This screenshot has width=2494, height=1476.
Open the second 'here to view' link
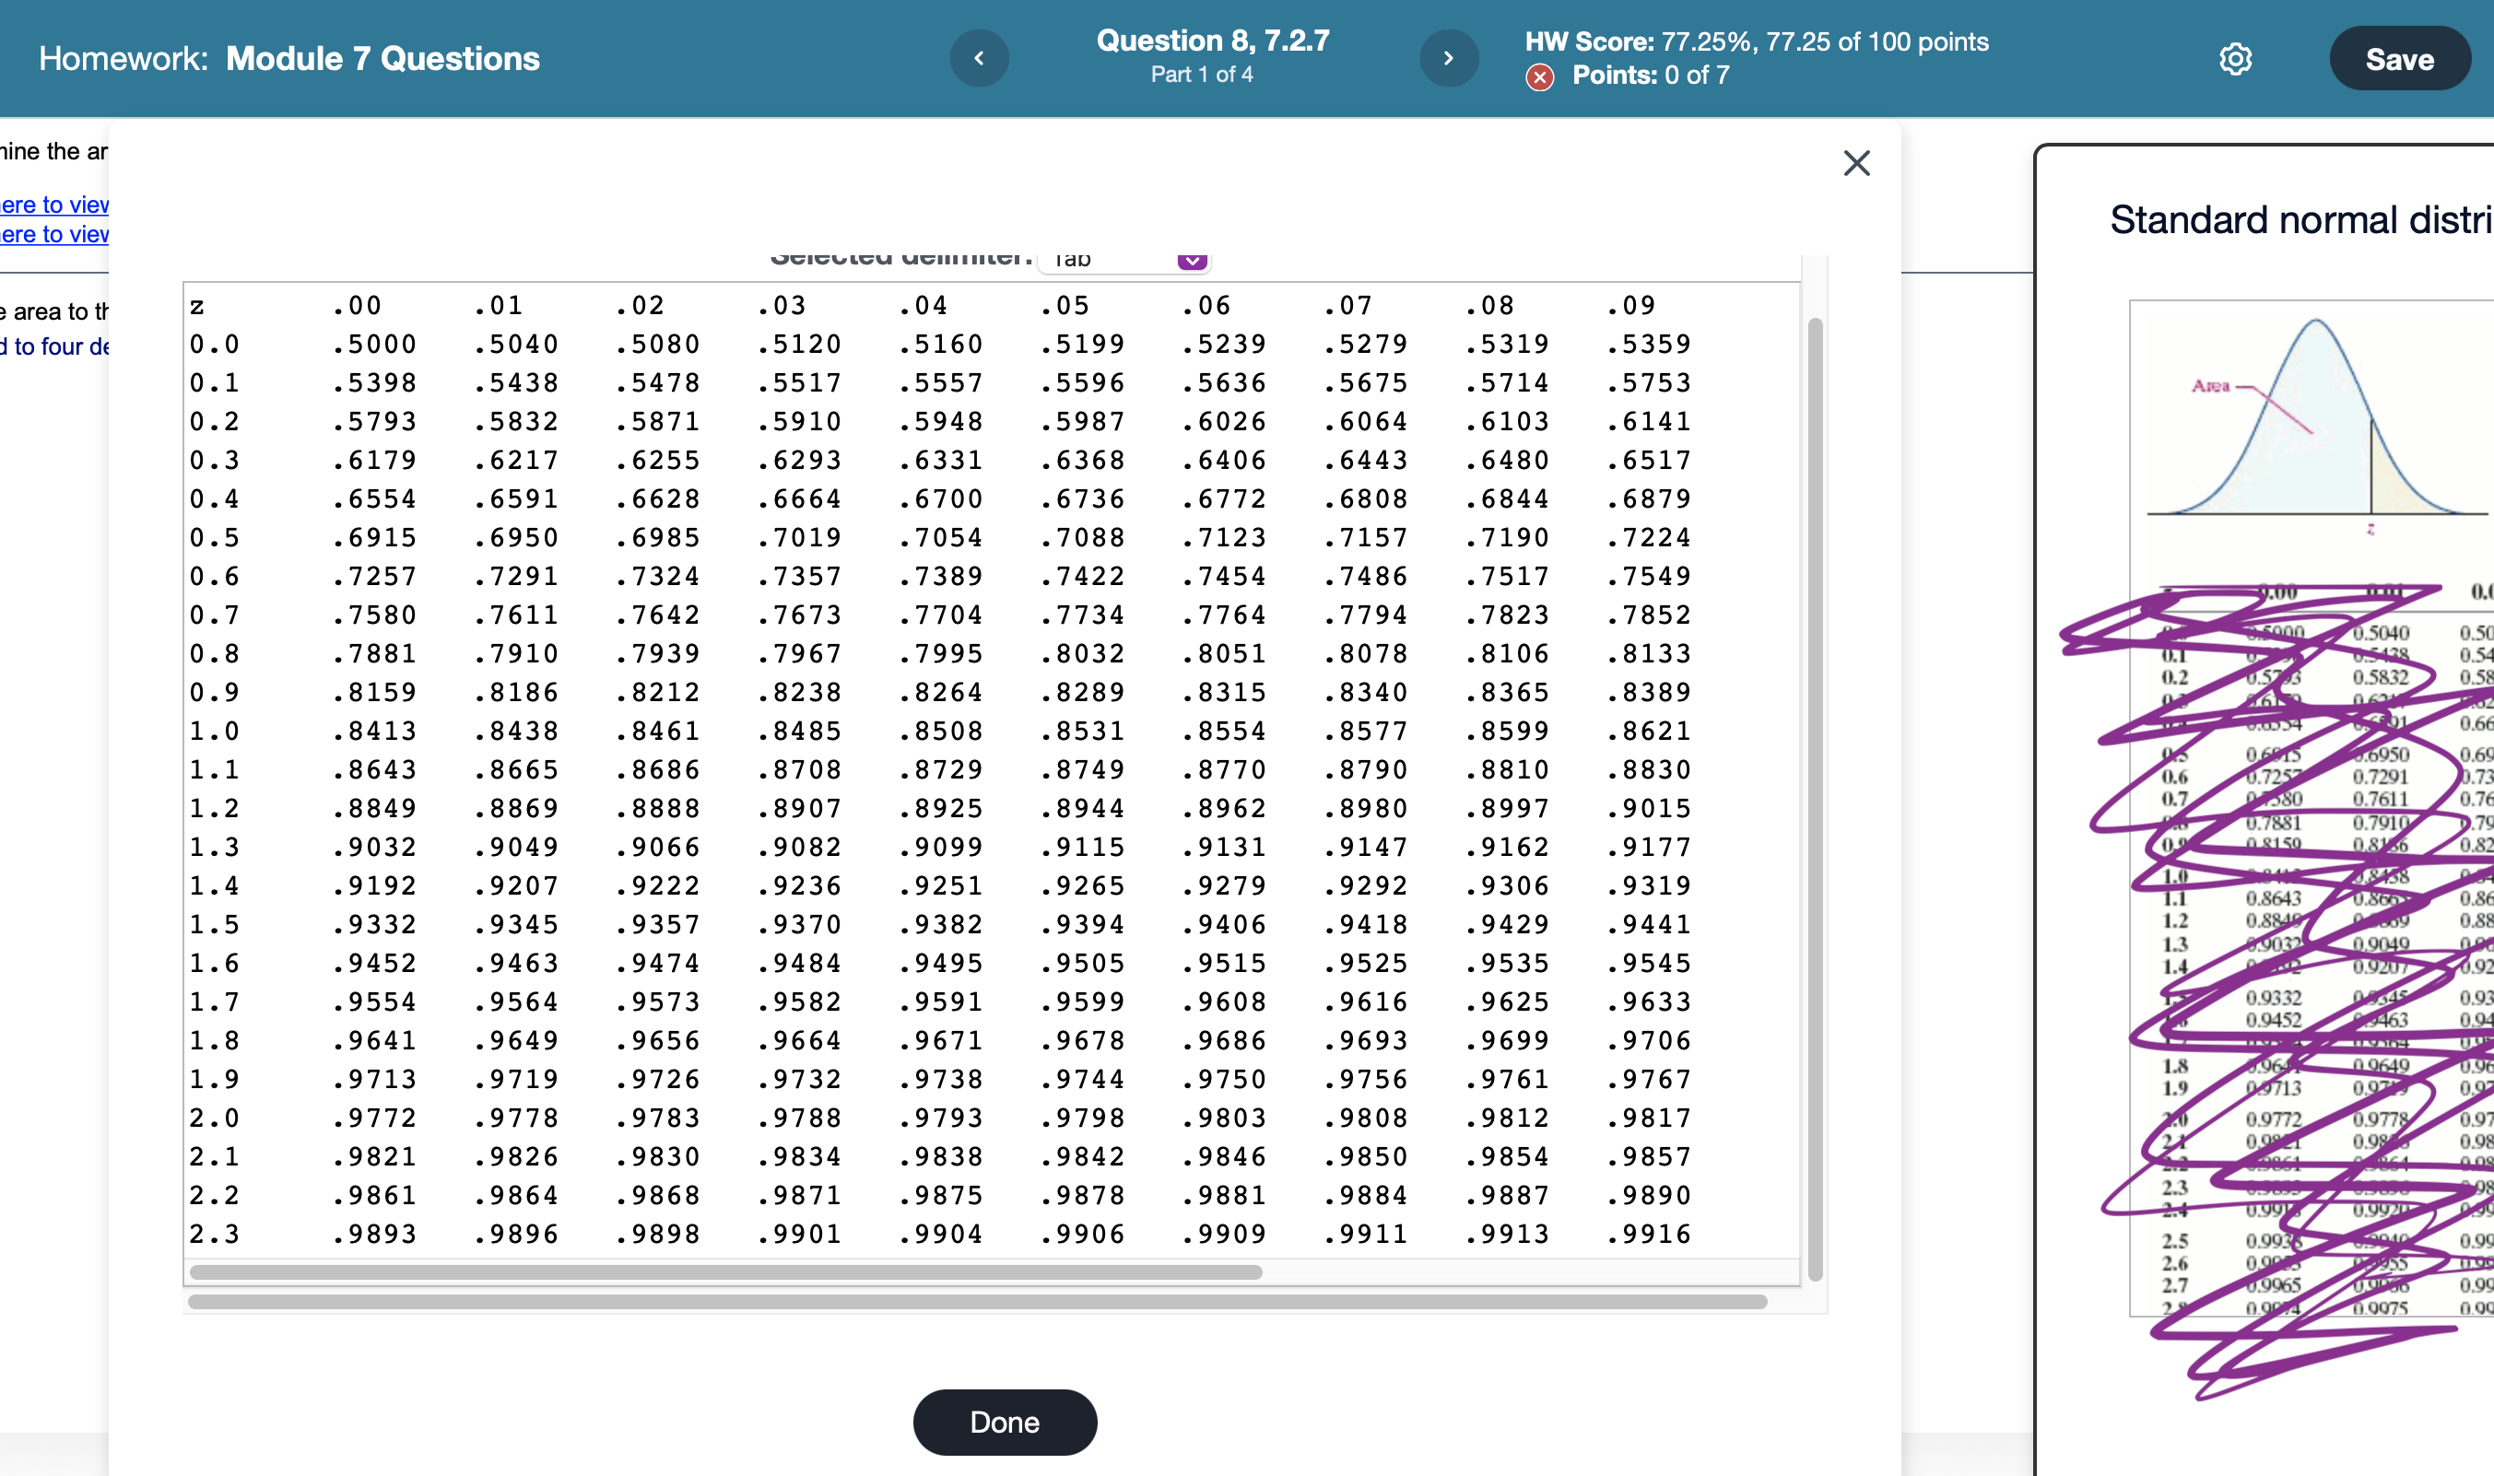click(x=53, y=235)
